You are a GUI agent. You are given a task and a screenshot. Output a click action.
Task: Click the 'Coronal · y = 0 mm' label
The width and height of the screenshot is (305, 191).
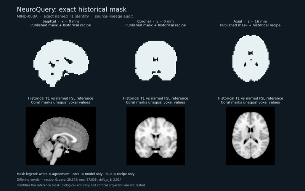point(156,21)
